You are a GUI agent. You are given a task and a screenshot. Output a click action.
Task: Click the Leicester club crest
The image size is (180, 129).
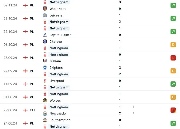pyautogui.click(x=45, y=15)
